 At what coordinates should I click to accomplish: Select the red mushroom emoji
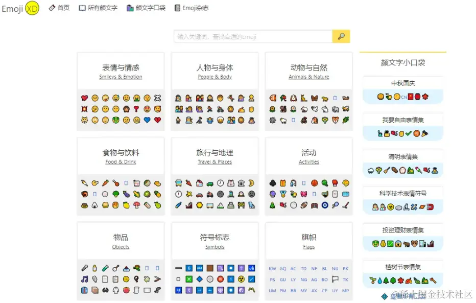point(136,205)
